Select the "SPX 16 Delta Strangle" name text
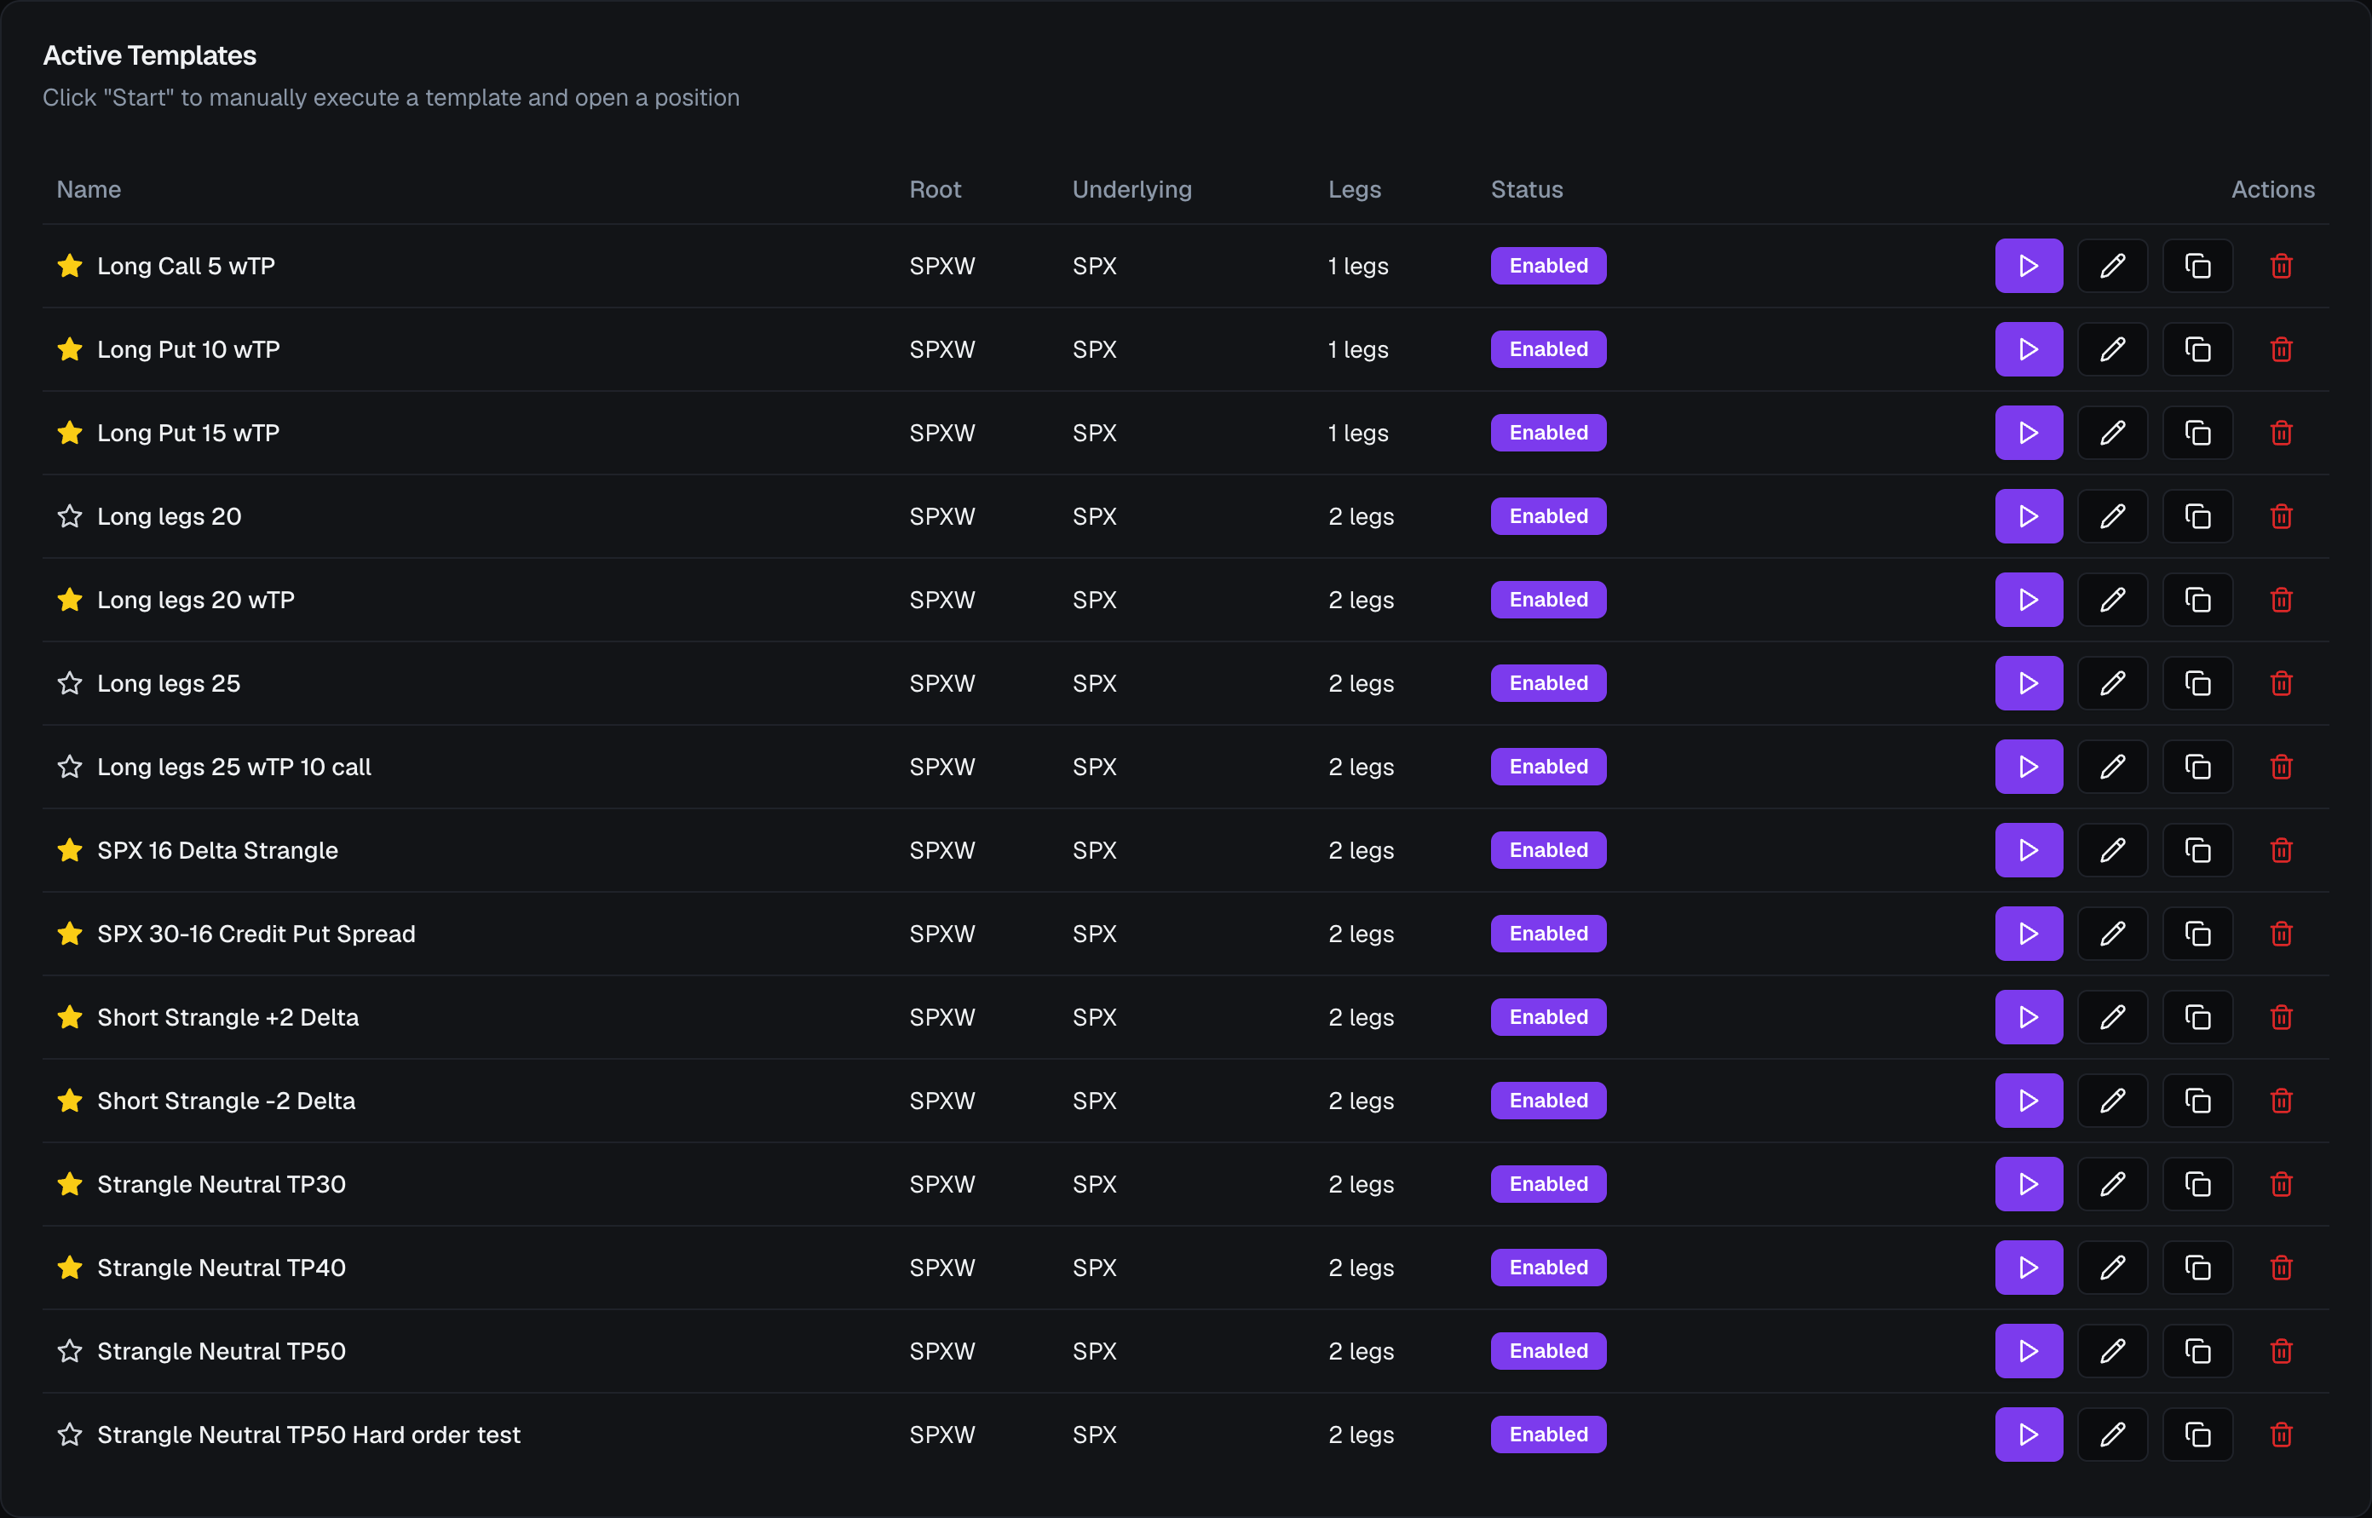Viewport: 2372px width, 1518px height. point(217,849)
